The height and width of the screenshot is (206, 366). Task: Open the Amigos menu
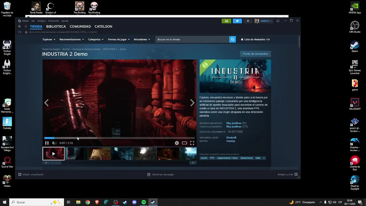41,21
